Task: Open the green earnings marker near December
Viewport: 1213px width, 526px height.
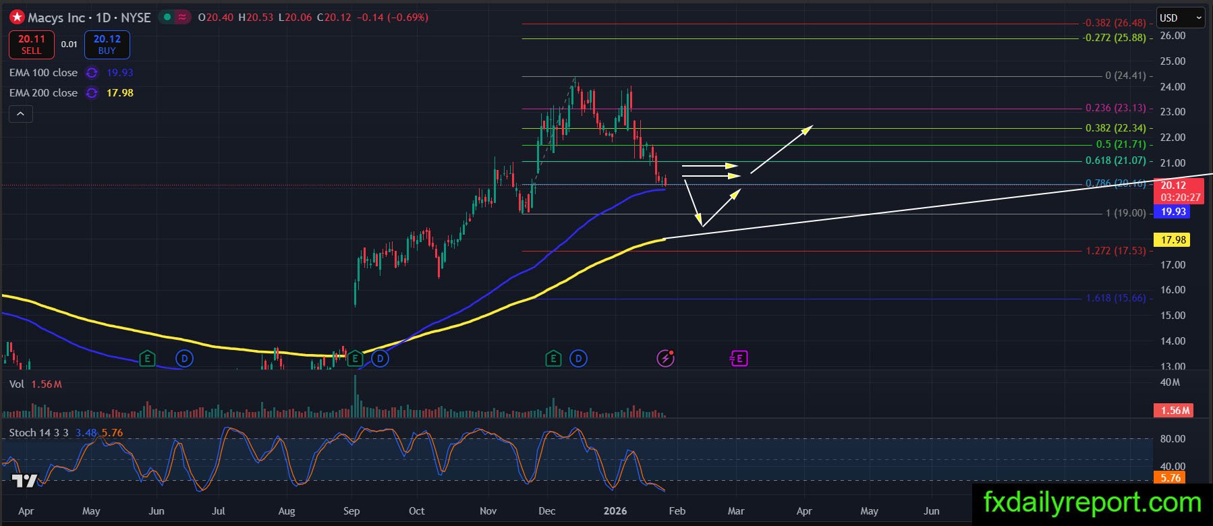Action: [553, 359]
